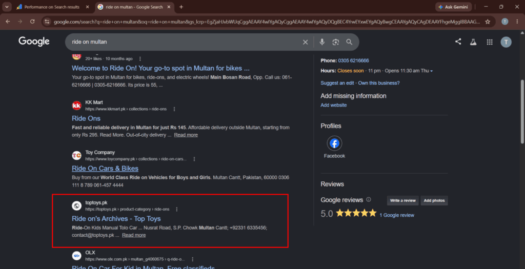Reload the page

point(32,22)
